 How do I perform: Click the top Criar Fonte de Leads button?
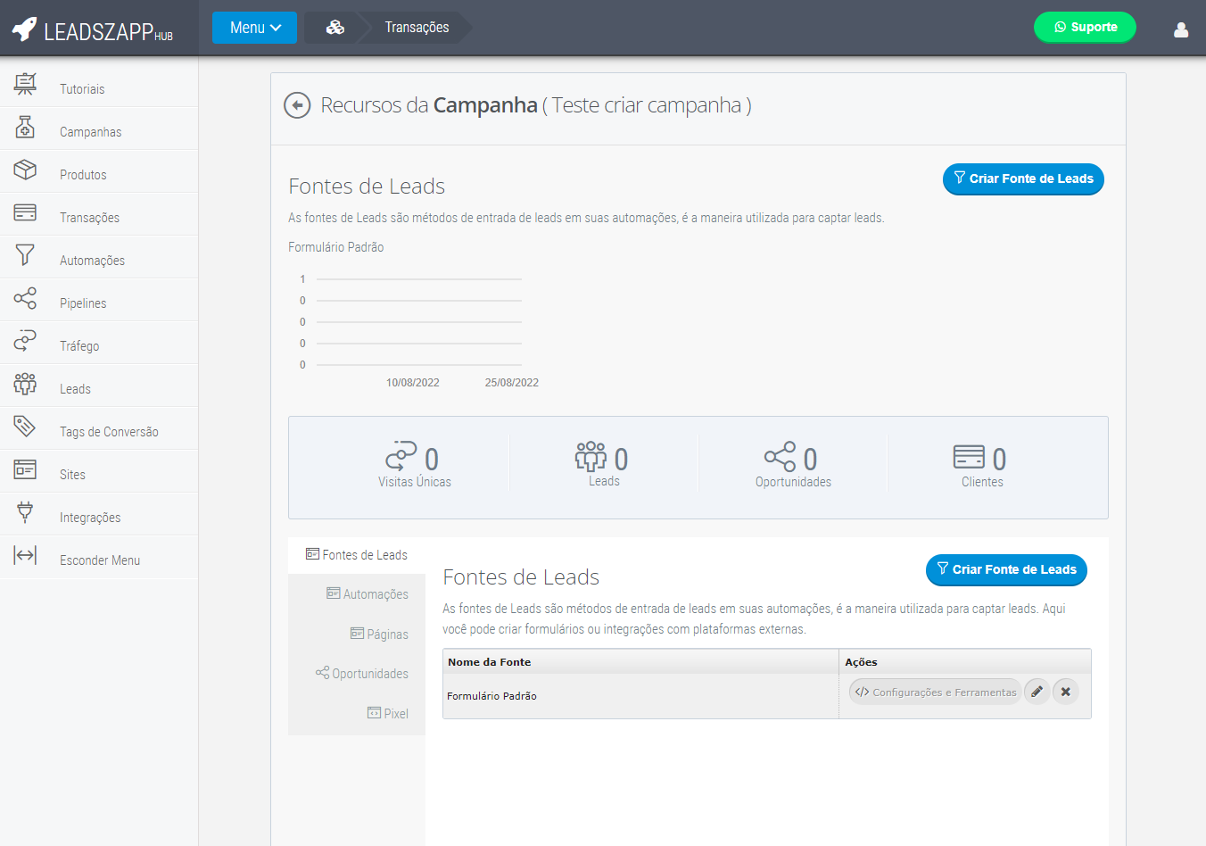[x=1022, y=178]
